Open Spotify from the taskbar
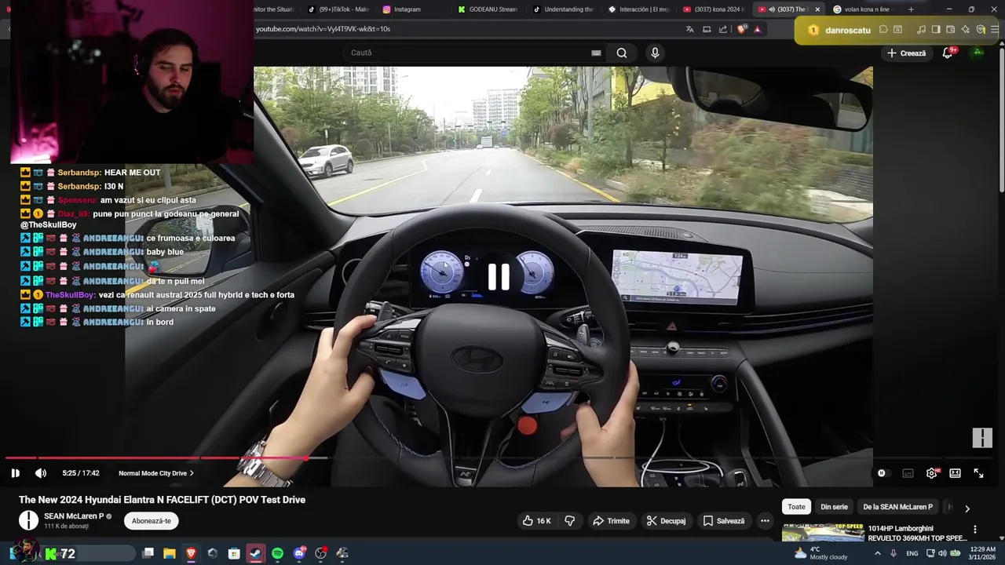The width and height of the screenshot is (1005, 565). click(277, 553)
